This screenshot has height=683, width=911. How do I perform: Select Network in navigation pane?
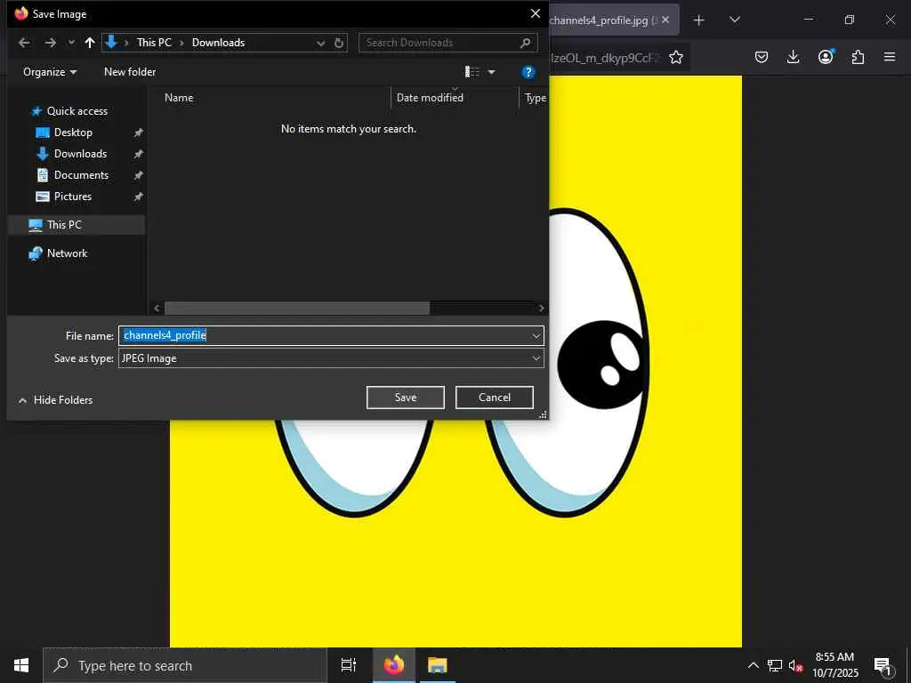point(67,253)
